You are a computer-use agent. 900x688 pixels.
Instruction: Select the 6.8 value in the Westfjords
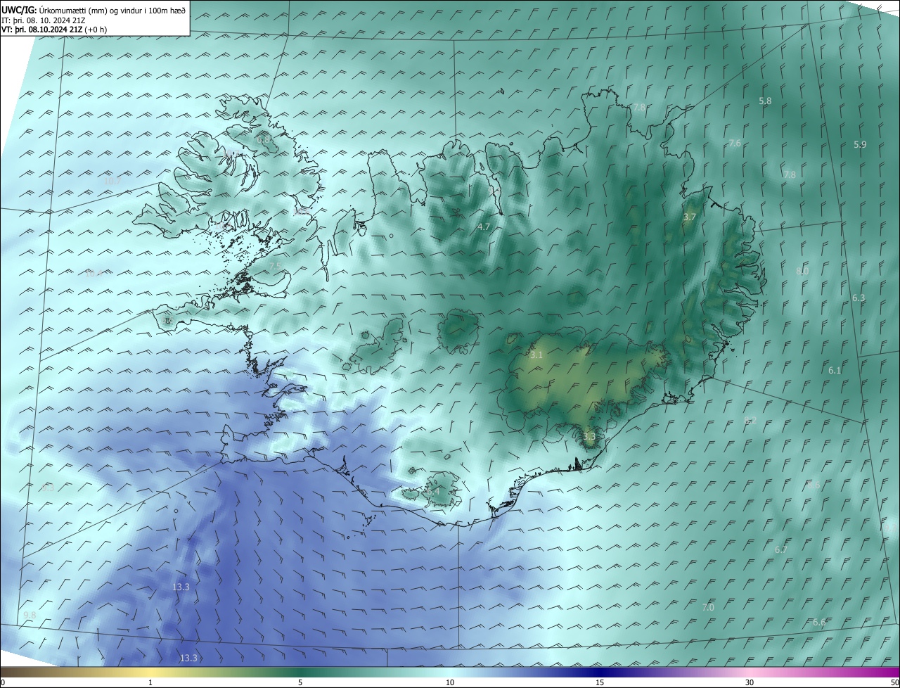(x=264, y=140)
